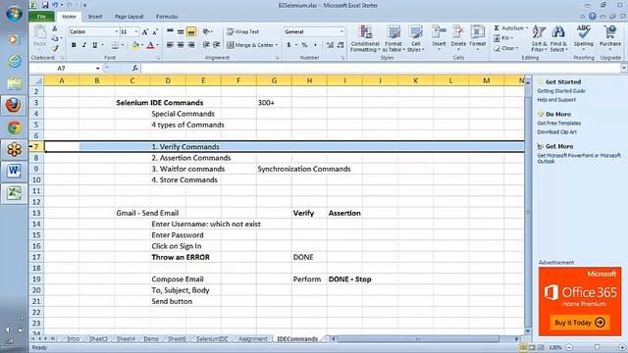Decrease font size with shrink icon
628x353 pixels.
point(155,31)
